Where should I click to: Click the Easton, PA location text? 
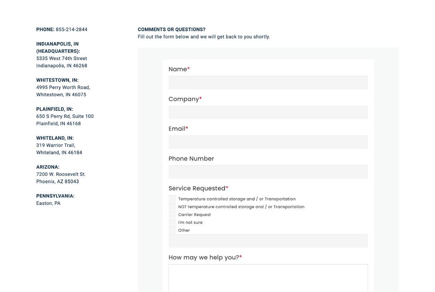pyautogui.click(x=48, y=203)
